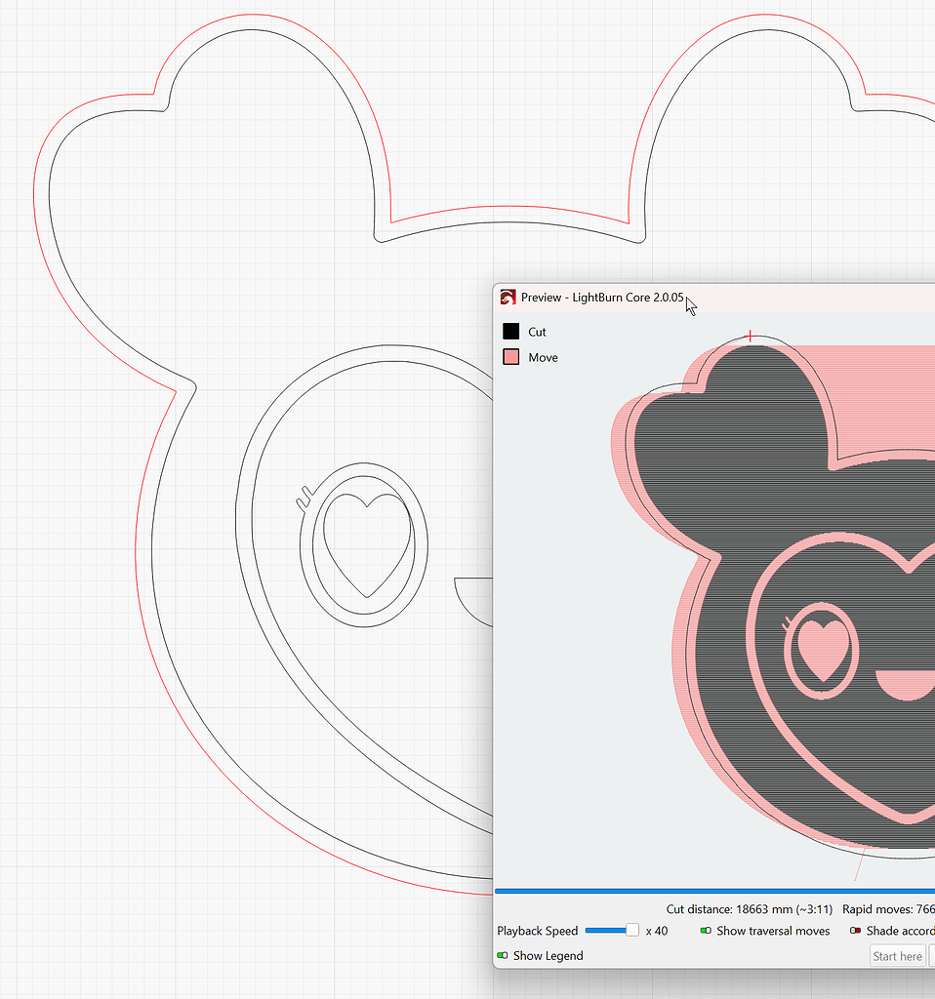Click the Playback Speed slider handle
This screenshot has width=935, height=999.
(632, 930)
